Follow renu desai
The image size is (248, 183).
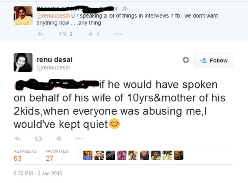click(x=214, y=60)
